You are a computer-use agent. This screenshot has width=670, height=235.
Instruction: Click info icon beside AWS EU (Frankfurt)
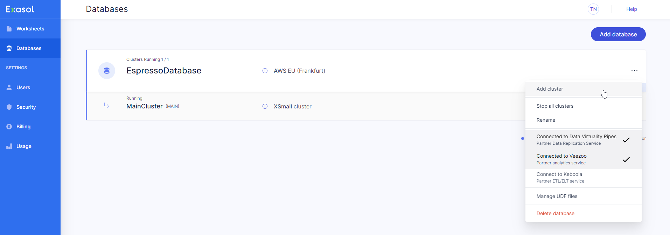pos(265,71)
